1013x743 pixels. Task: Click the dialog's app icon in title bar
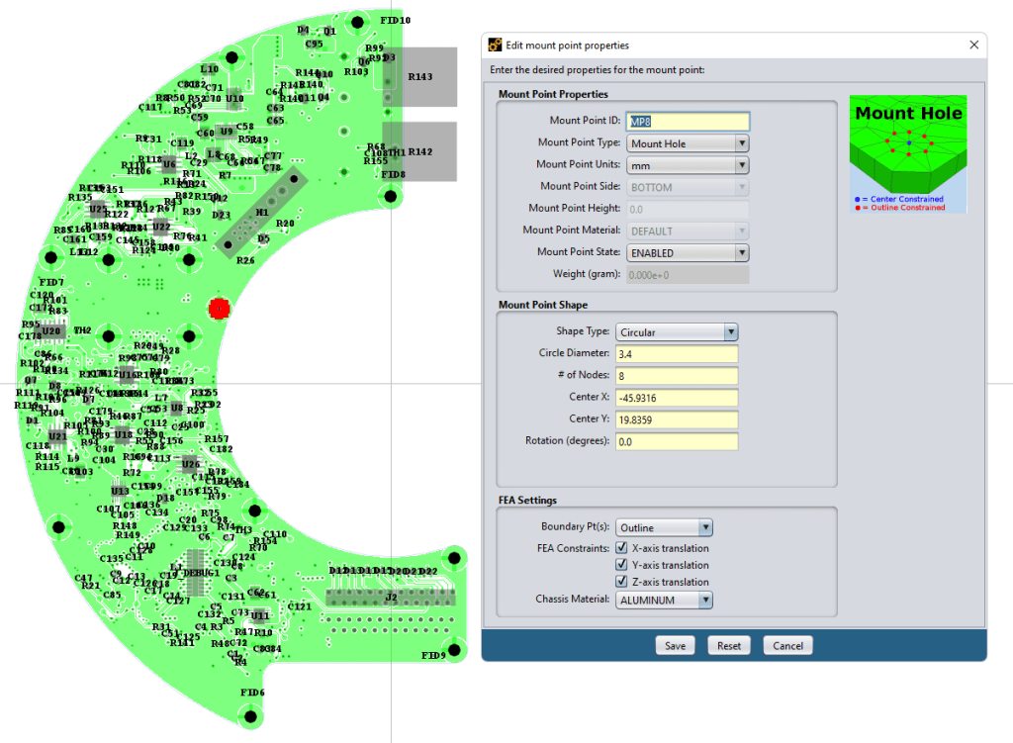coord(496,46)
